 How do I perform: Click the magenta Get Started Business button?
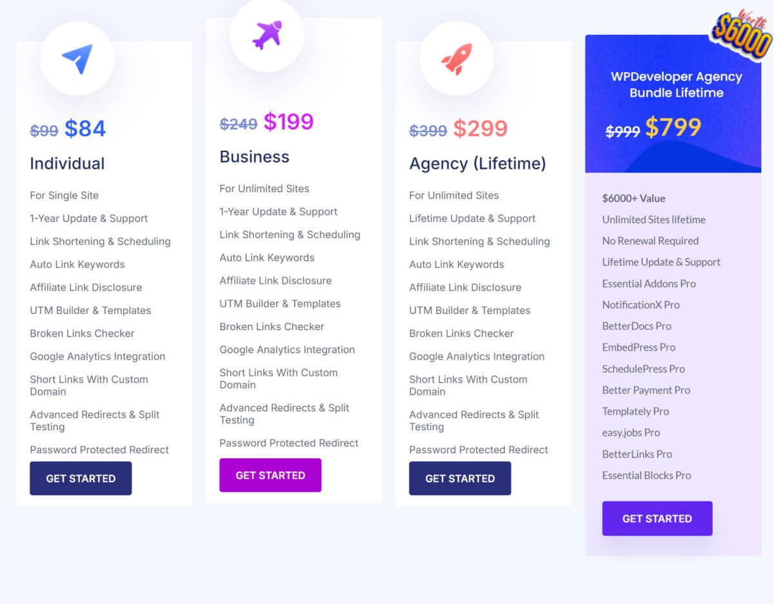click(x=270, y=475)
